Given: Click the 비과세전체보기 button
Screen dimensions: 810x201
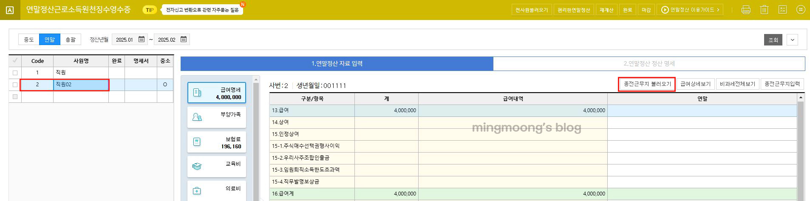Looking at the screenshot, I should pyautogui.click(x=737, y=84).
